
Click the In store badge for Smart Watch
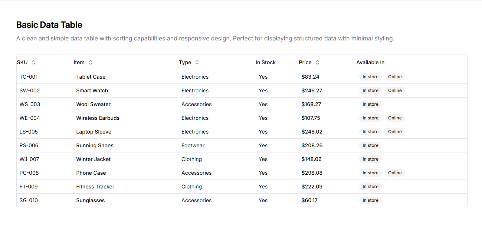pos(370,91)
